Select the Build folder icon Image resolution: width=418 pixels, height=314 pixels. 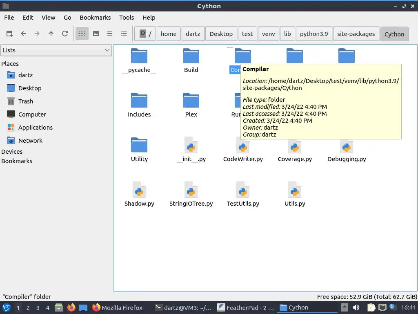191,56
